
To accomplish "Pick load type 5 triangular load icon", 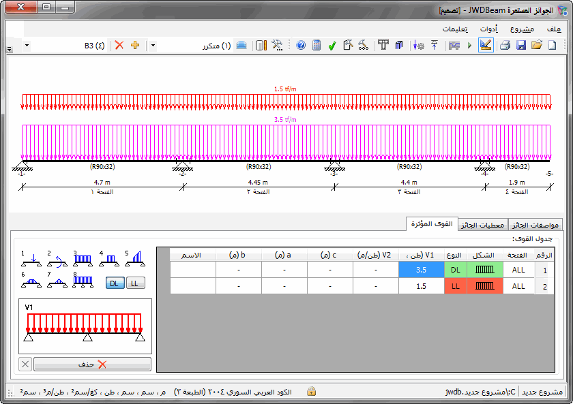I will pyautogui.click(x=135, y=259).
